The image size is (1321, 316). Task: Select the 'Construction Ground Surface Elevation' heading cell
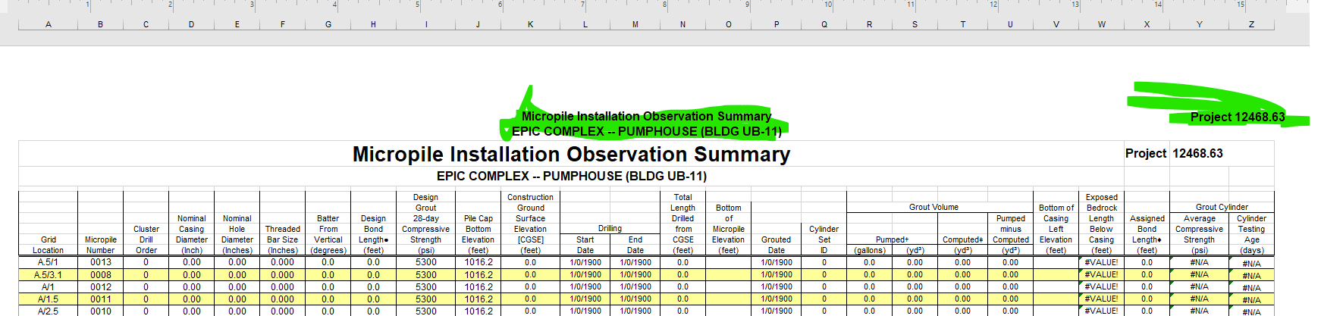coord(530,224)
